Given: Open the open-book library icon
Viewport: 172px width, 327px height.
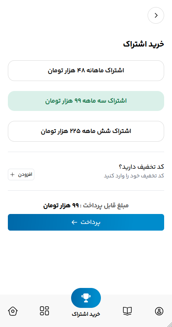Looking at the screenshot, I should click(127, 311).
